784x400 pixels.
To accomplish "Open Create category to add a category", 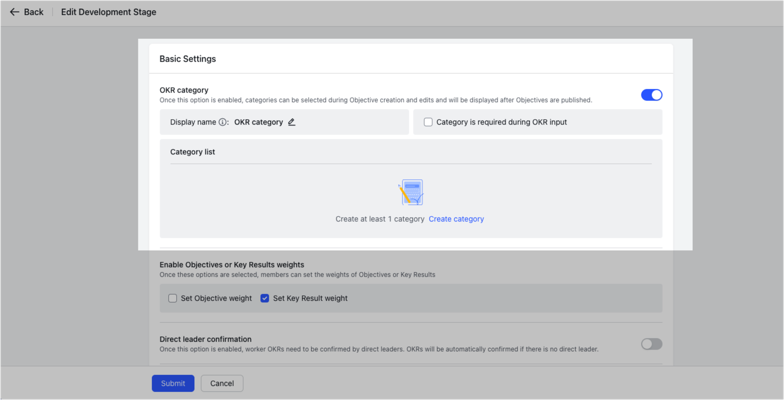I will pos(456,218).
